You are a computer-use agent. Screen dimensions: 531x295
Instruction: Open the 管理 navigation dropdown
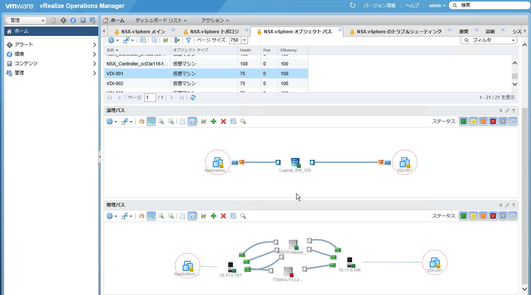tap(26, 20)
